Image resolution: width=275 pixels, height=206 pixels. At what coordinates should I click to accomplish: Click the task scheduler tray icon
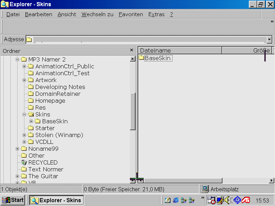pos(211,200)
